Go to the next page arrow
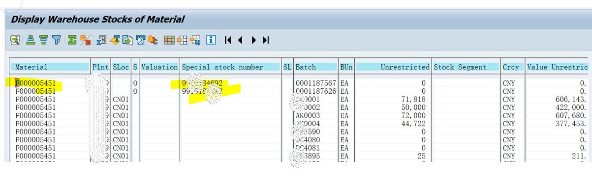The image size is (592, 182). pos(254,40)
